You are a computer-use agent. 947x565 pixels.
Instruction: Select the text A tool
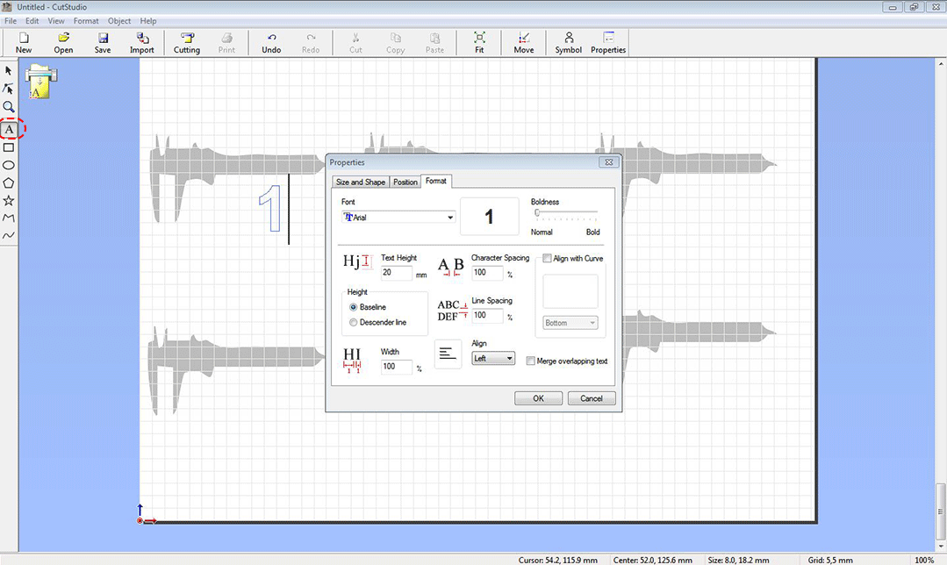(9, 129)
